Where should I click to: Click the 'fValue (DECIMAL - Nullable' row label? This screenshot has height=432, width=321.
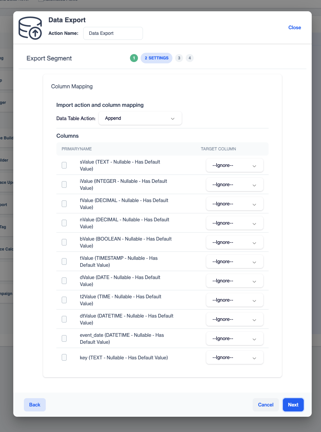[124, 204]
